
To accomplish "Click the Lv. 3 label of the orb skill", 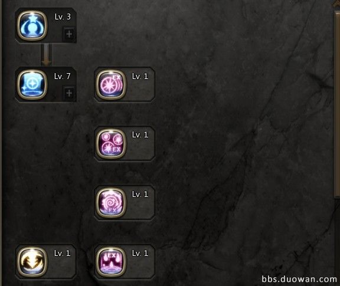I will coord(63,17).
